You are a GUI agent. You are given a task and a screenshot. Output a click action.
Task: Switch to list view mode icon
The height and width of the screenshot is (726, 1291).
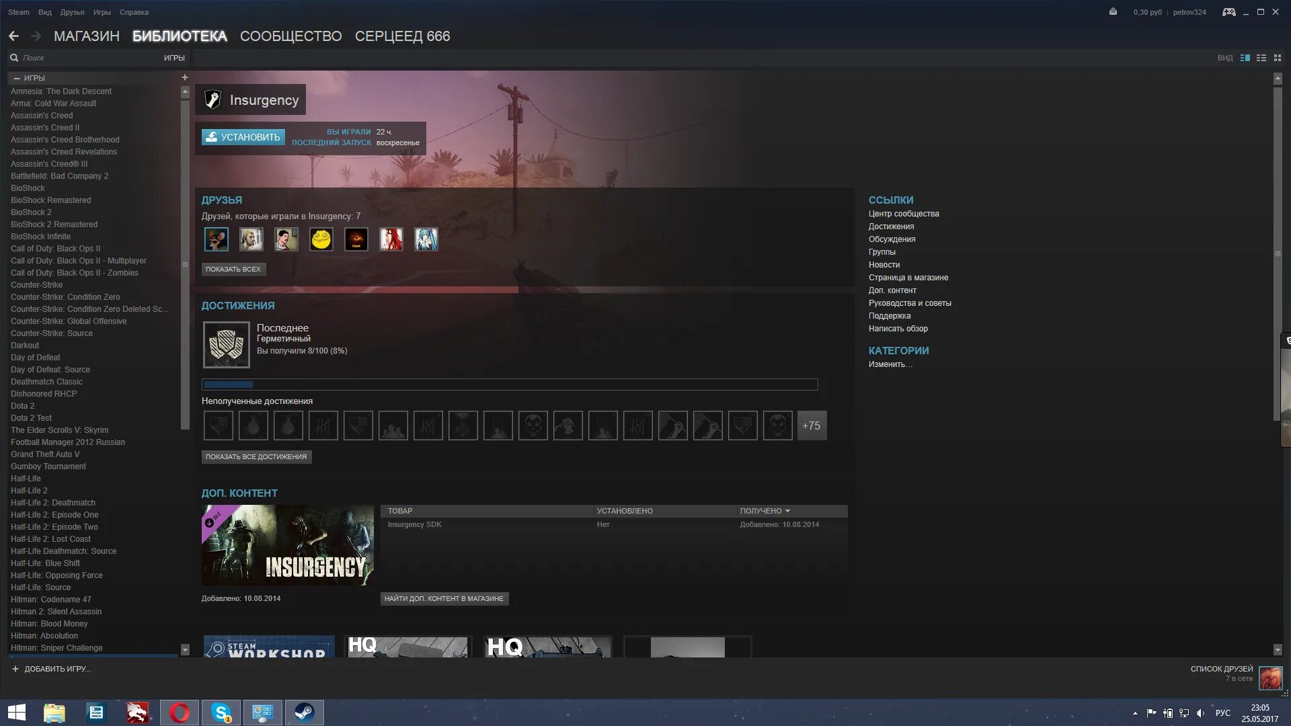(1261, 58)
